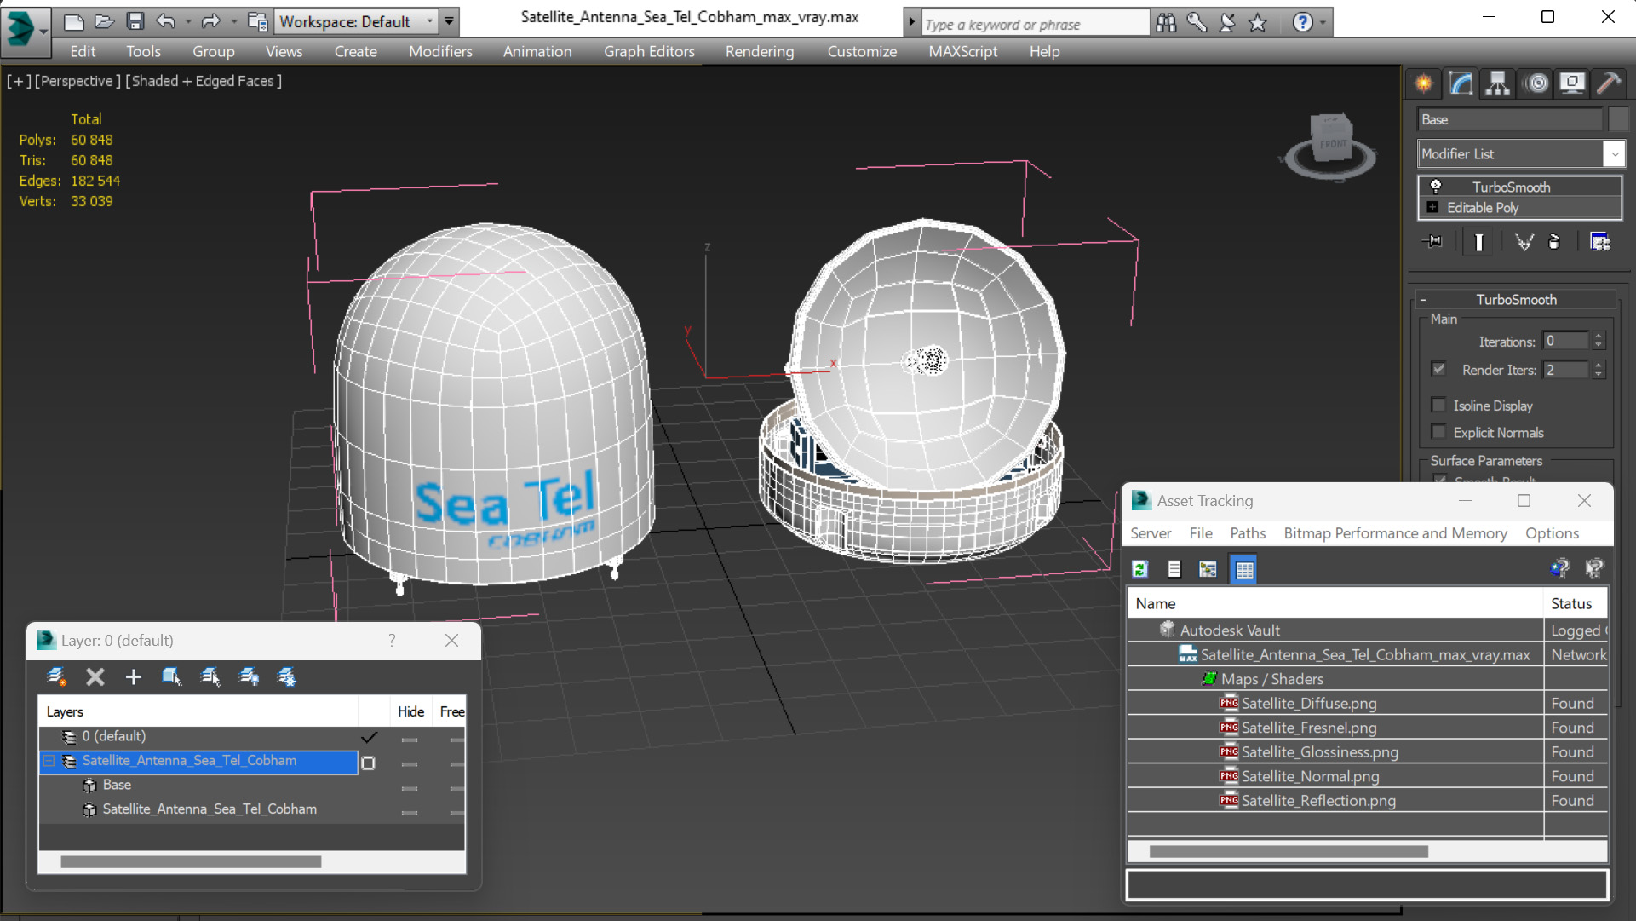Click Freeze/Unfreeze All Layers icon
The height and width of the screenshot is (921, 1636).
coord(287,676)
